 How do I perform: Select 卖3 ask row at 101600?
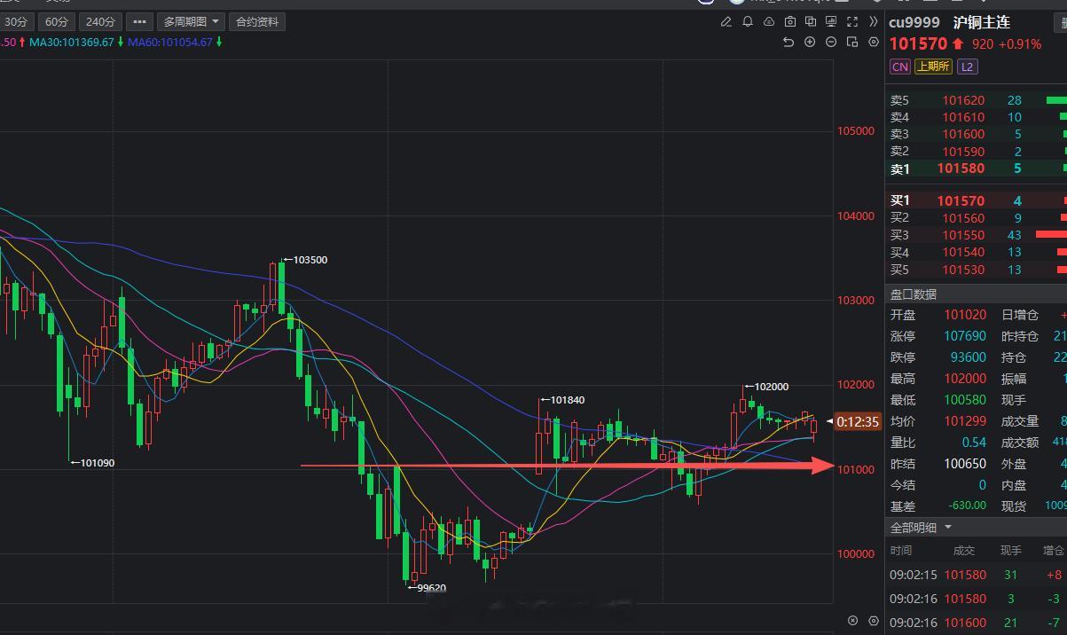coord(976,134)
